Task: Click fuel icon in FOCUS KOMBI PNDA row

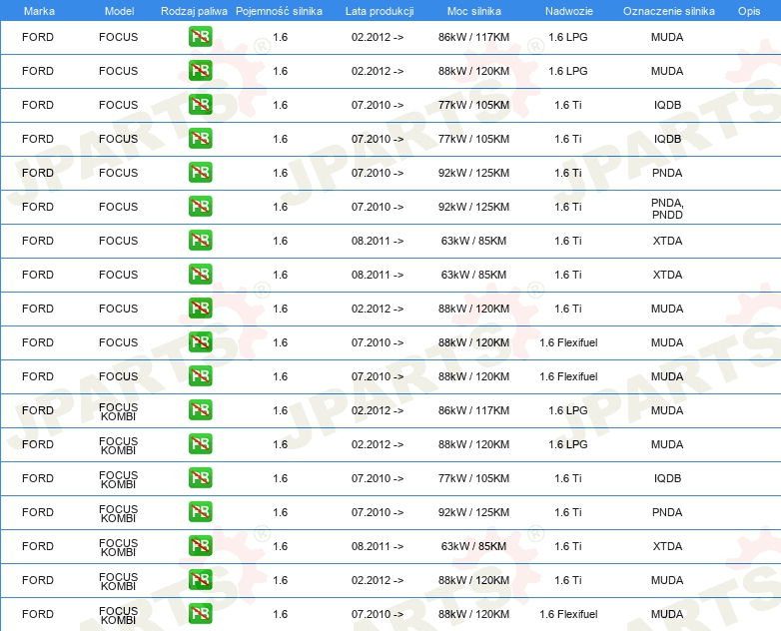Action: click(200, 512)
